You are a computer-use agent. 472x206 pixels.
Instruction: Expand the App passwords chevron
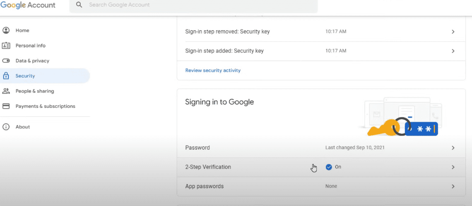(x=453, y=187)
